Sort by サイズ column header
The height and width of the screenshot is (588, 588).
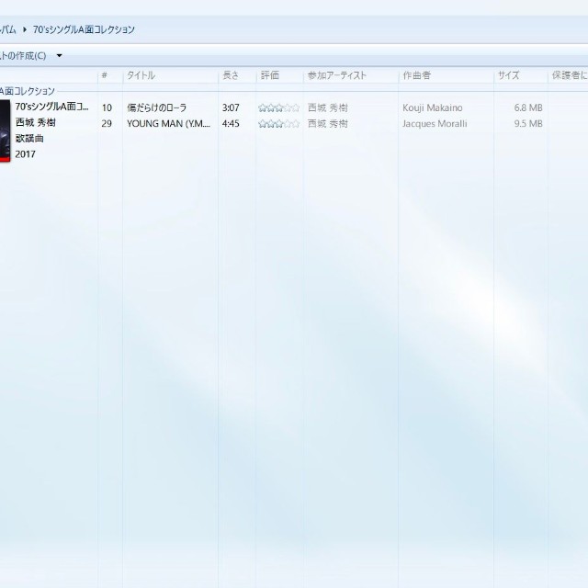coord(509,75)
